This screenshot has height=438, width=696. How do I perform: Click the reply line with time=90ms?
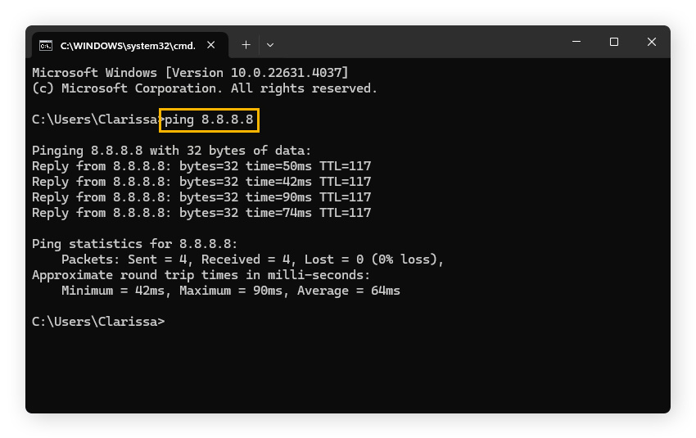click(x=201, y=197)
